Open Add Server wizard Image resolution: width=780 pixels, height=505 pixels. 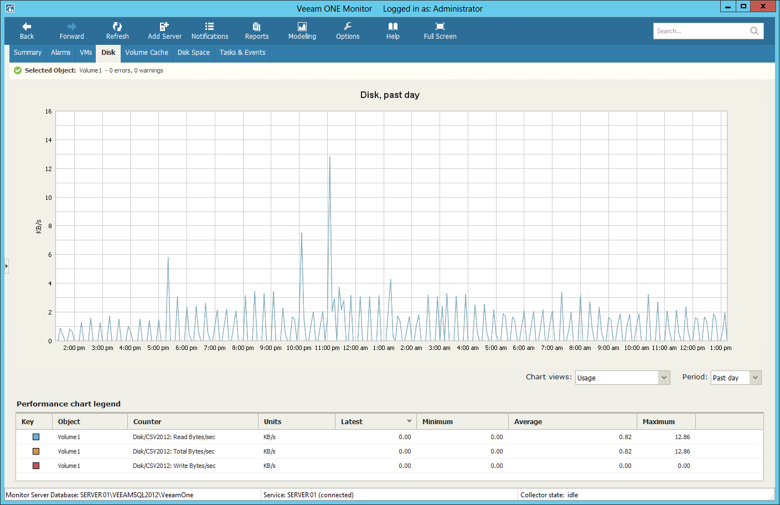pyautogui.click(x=164, y=31)
